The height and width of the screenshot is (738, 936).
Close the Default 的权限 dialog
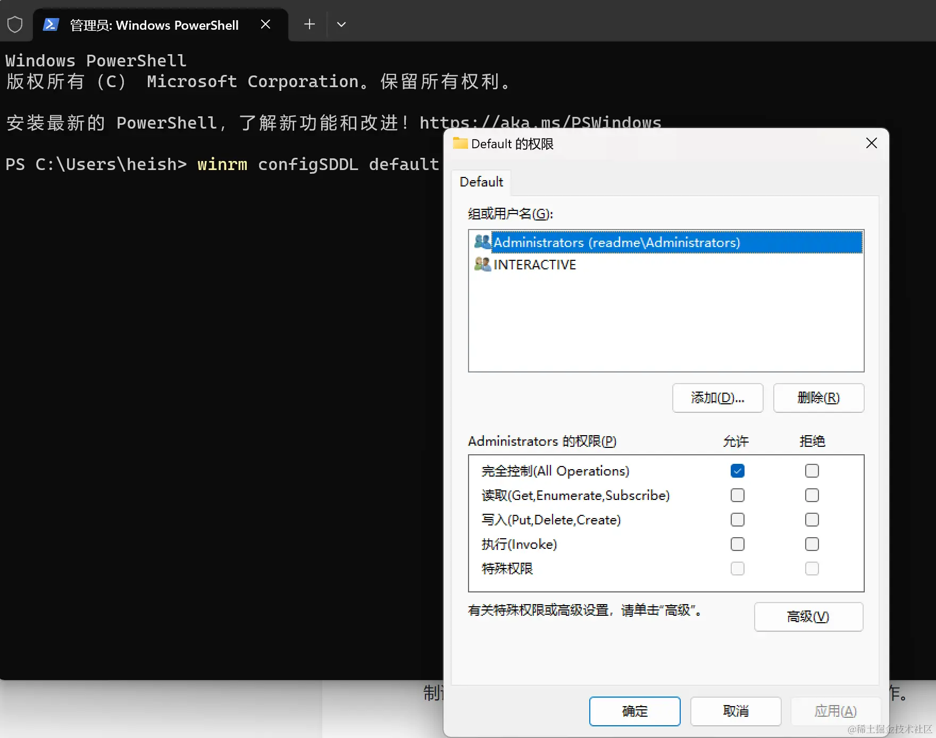871,143
